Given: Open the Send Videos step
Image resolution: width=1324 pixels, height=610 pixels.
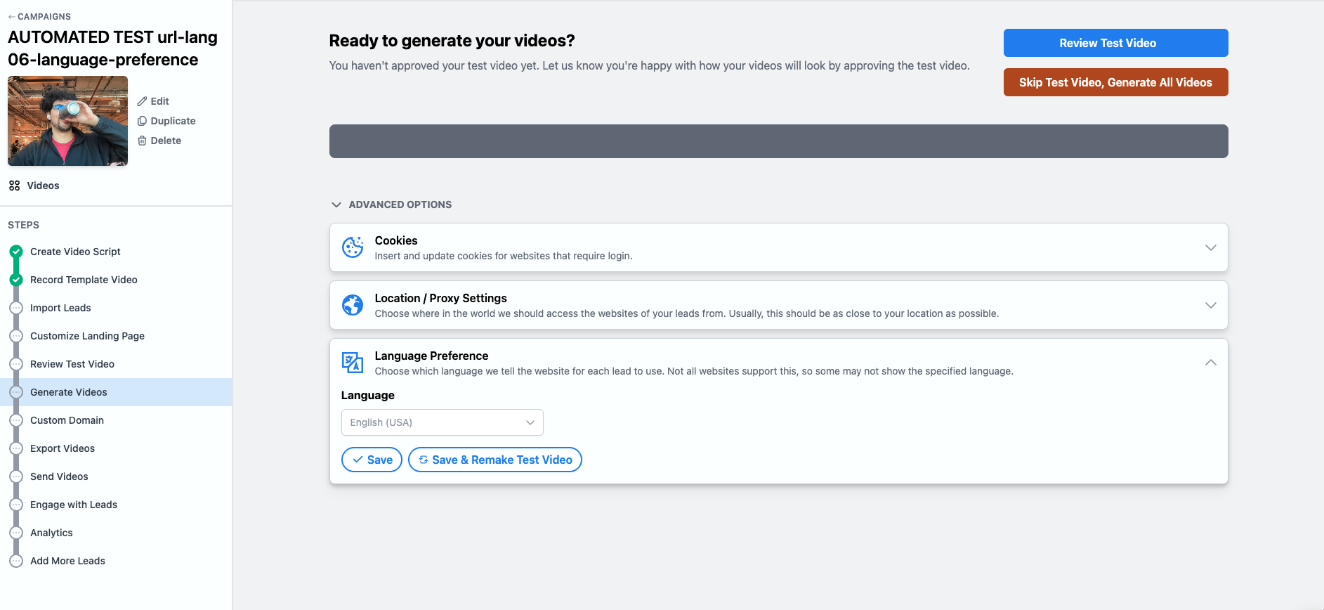Looking at the screenshot, I should pos(59,476).
